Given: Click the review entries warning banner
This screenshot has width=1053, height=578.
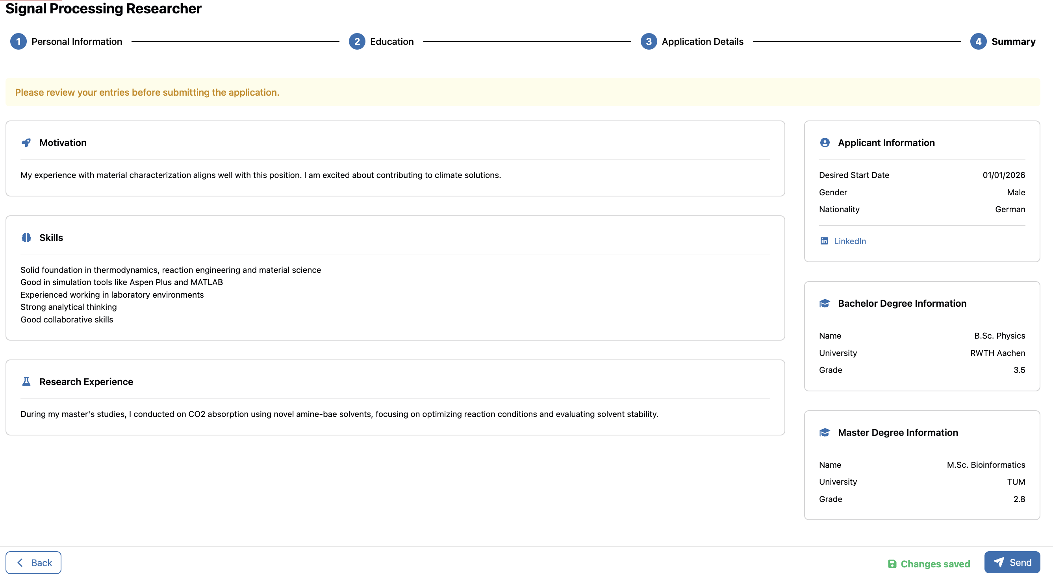Looking at the screenshot, I should point(147,93).
